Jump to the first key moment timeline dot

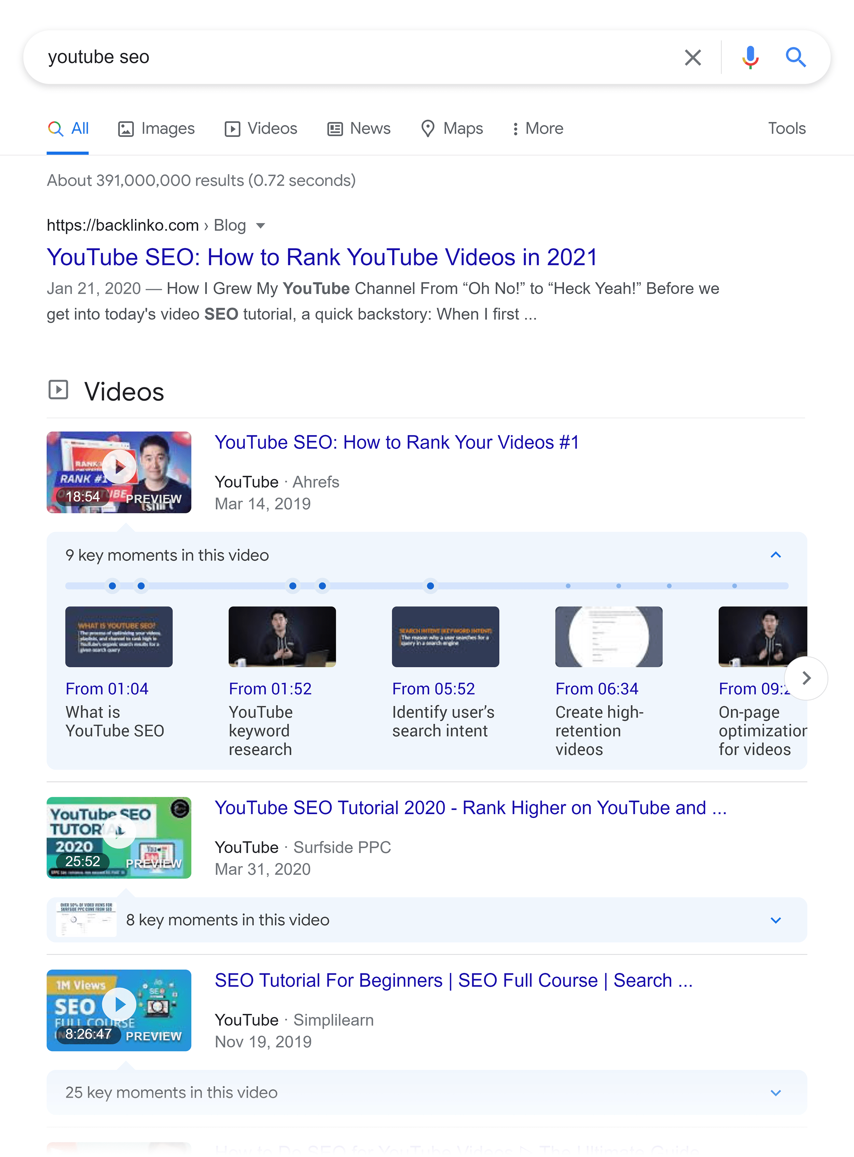click(x=112, y=586)
